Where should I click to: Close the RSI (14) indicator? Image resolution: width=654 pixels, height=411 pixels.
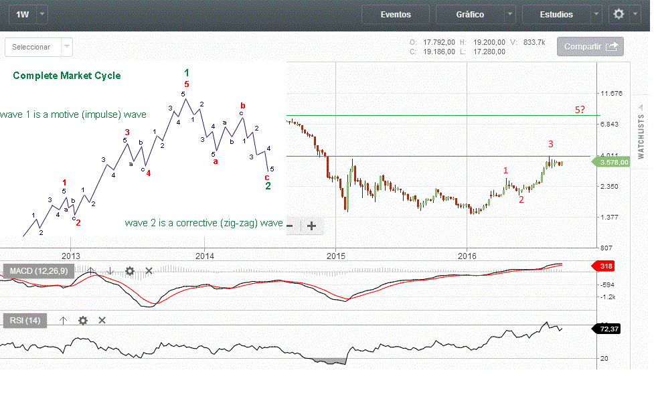pos(102,321)
